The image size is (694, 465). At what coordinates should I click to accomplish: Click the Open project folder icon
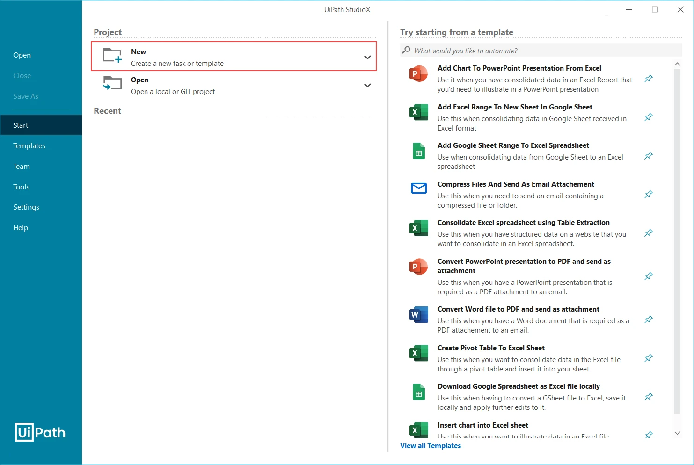112,83
